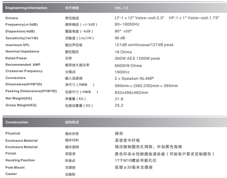Select the 600W/8 Ohms recommended amp value
The width and height of the screenshot is (227, 178).
pyautogui.click(x=128, y=66)
